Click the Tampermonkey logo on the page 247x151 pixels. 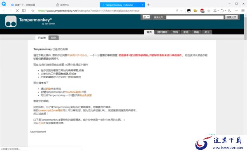[11, 21]
